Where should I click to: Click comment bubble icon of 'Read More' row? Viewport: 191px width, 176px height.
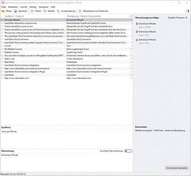tap(2, 62)
